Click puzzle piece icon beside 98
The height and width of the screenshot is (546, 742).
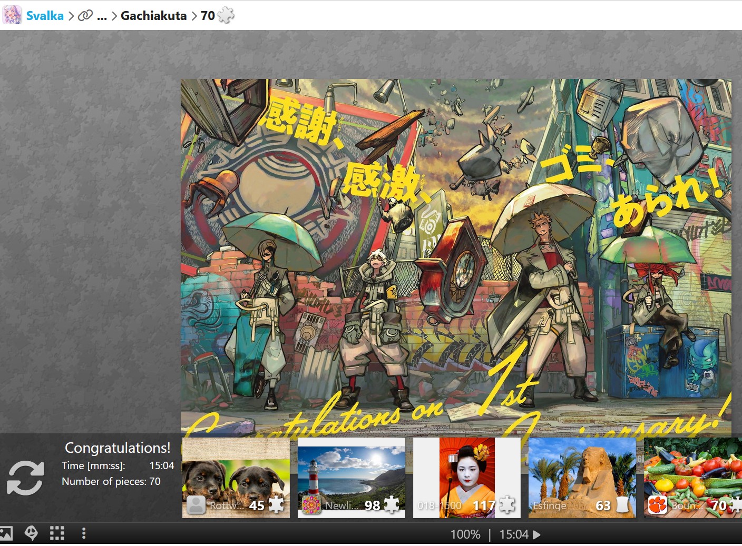(x=392, y=504)
